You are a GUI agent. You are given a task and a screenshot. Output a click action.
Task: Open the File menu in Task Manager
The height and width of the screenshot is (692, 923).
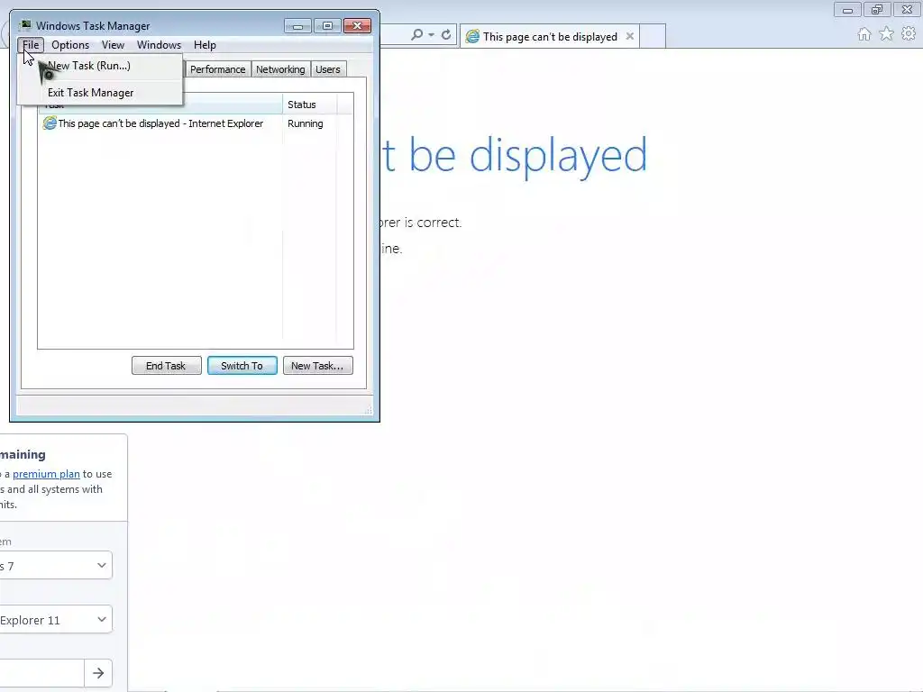point(31,45)
